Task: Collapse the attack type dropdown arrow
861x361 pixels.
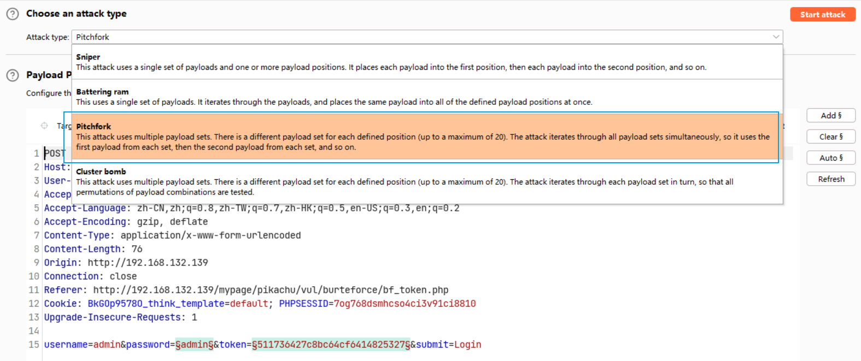Action: pos(775,37)
